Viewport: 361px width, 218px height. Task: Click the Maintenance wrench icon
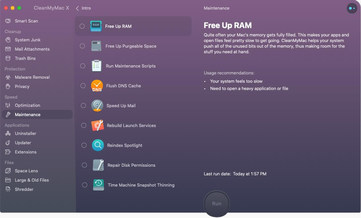click(8, 114)
